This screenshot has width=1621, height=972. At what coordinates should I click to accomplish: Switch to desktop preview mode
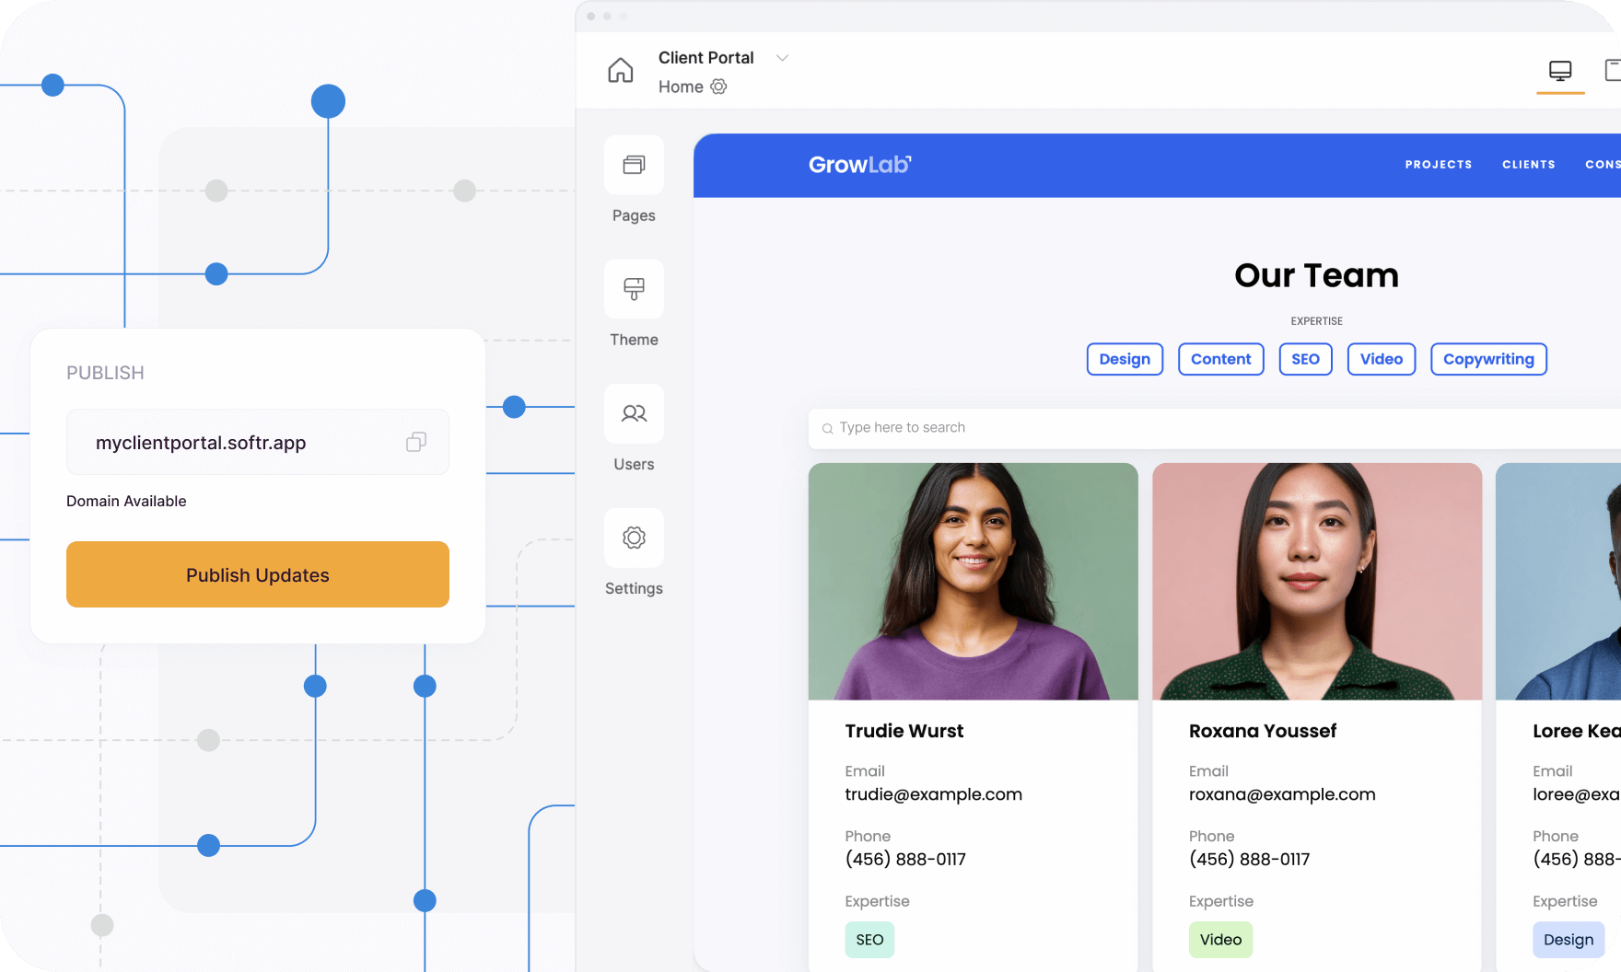(x=1560, y=71)
